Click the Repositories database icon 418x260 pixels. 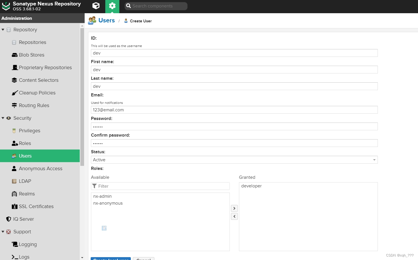pyautogui.click(x=14, y=42)
